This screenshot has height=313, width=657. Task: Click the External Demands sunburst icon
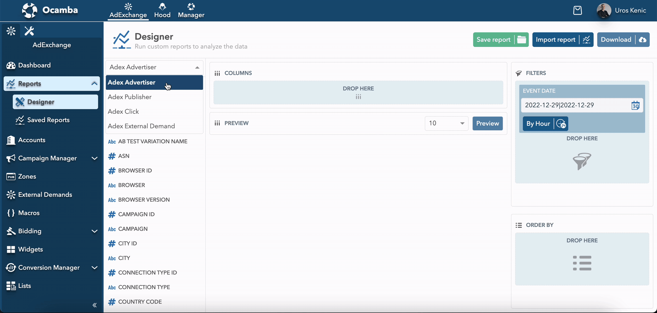tap(11, 195)
